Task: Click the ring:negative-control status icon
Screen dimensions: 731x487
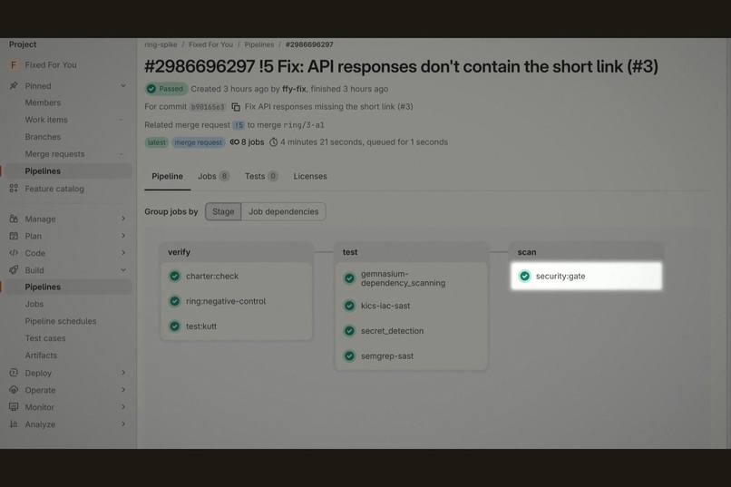Action: pos(175,301)
